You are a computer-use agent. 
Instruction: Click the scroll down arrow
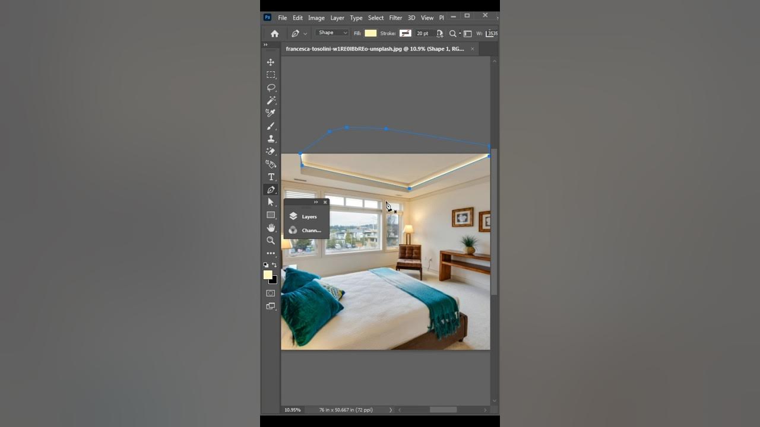(494, 401)
